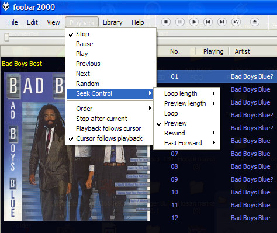Image resolution: width=277 pixels, height=233 pixels.
Task: Click the Stop playback toolbar button
Action: 166,22
